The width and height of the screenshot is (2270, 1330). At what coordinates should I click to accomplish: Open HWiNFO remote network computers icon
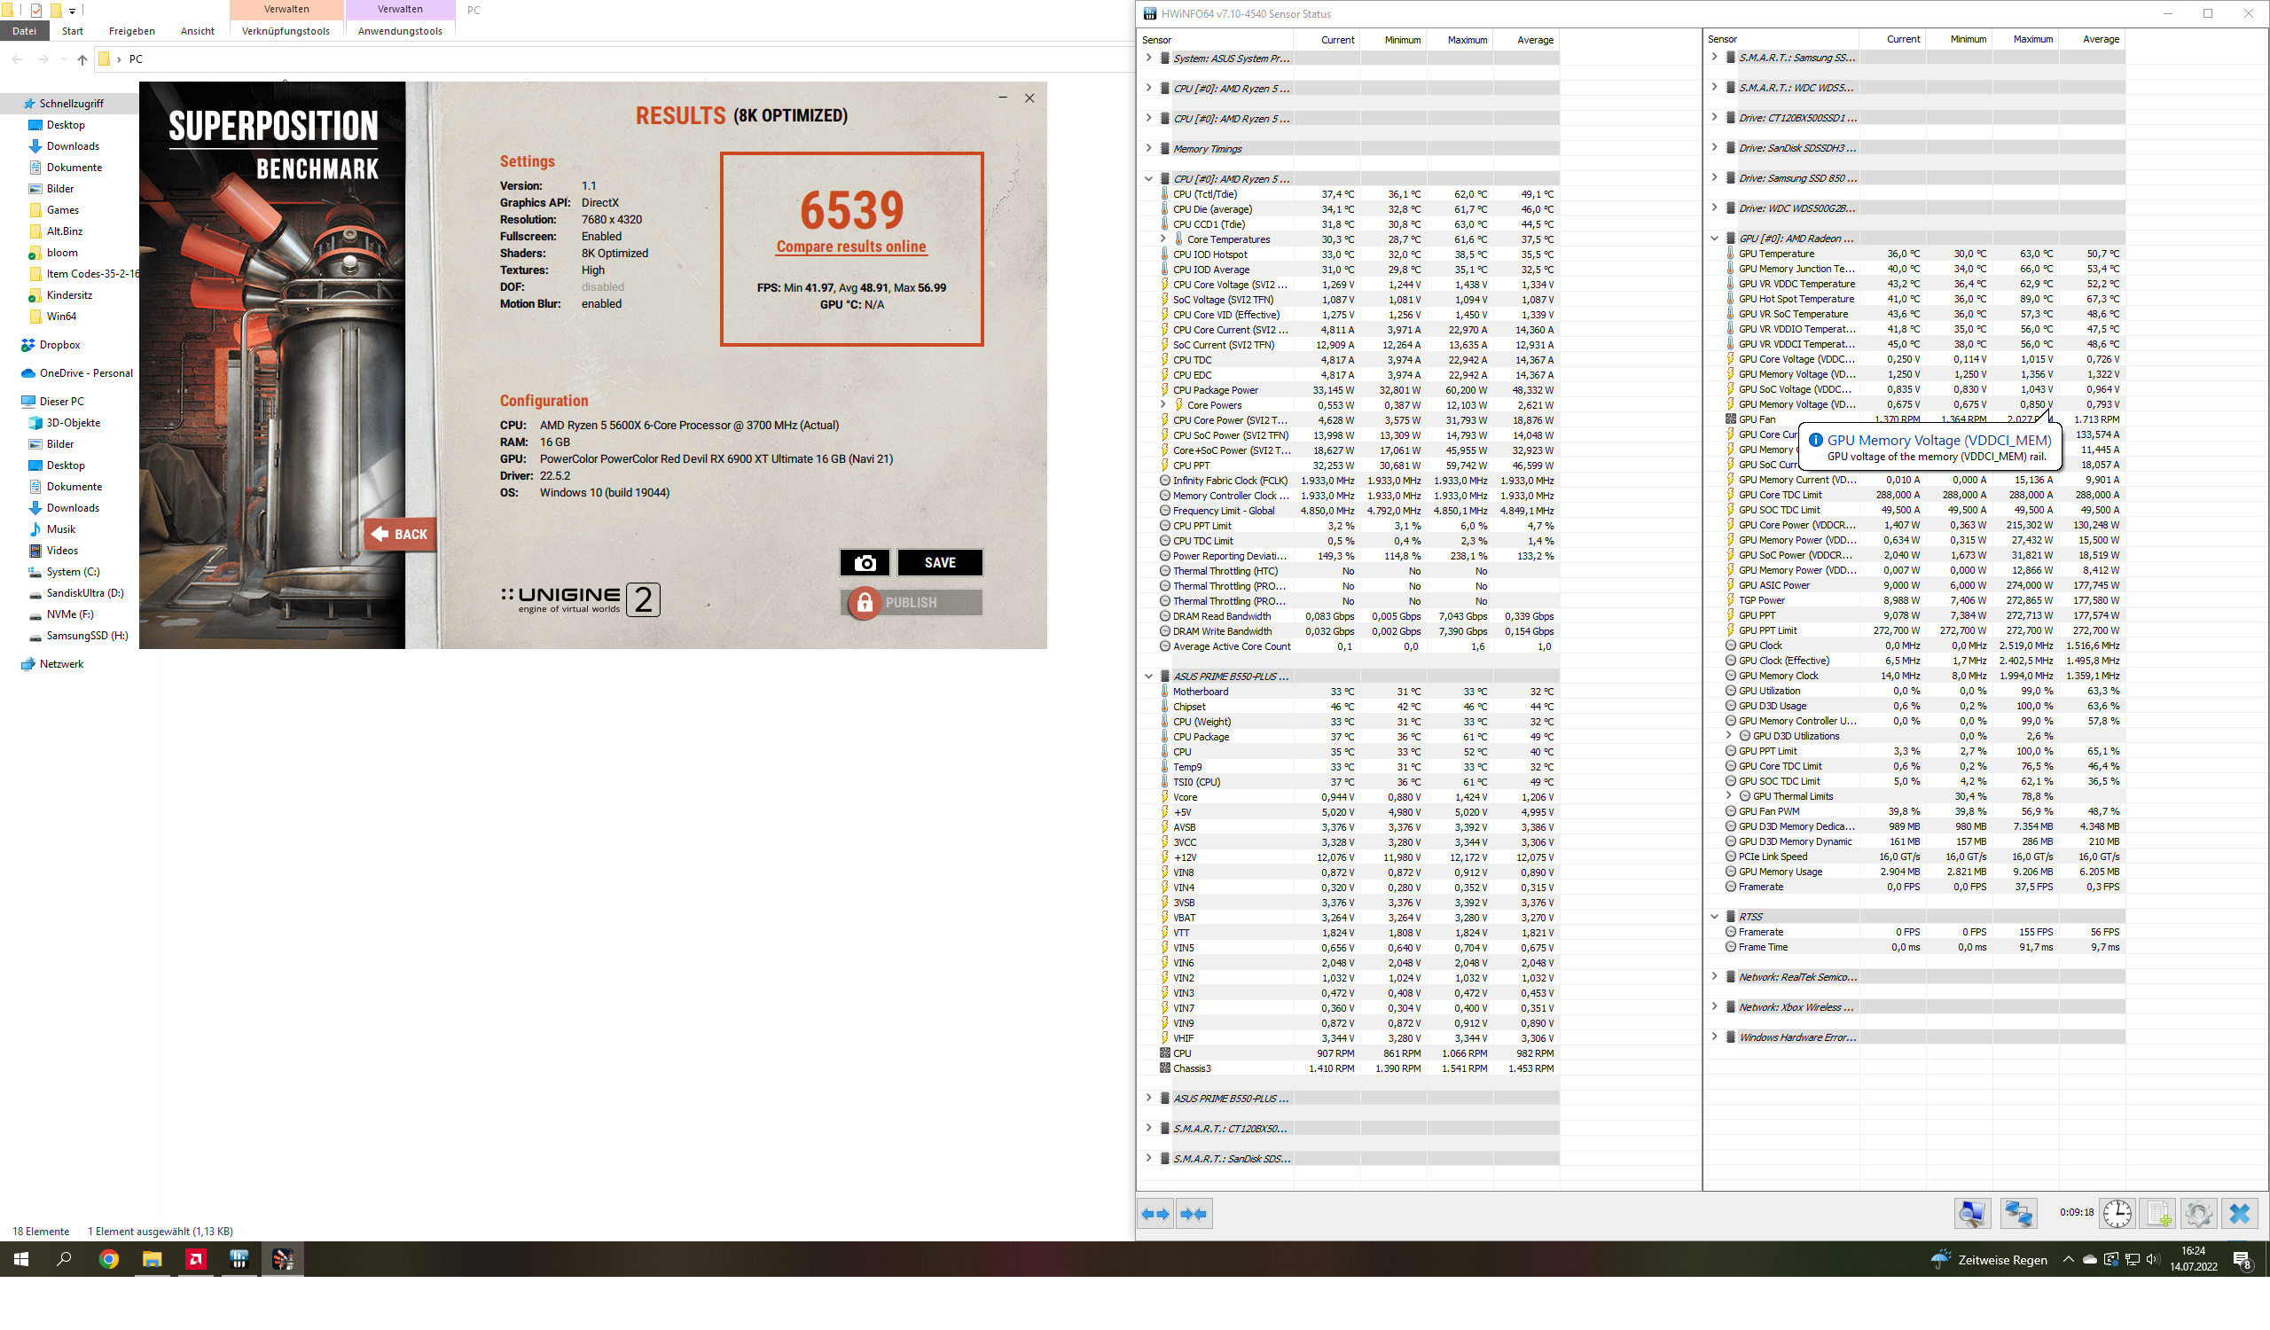(x=2018, y=1214)
